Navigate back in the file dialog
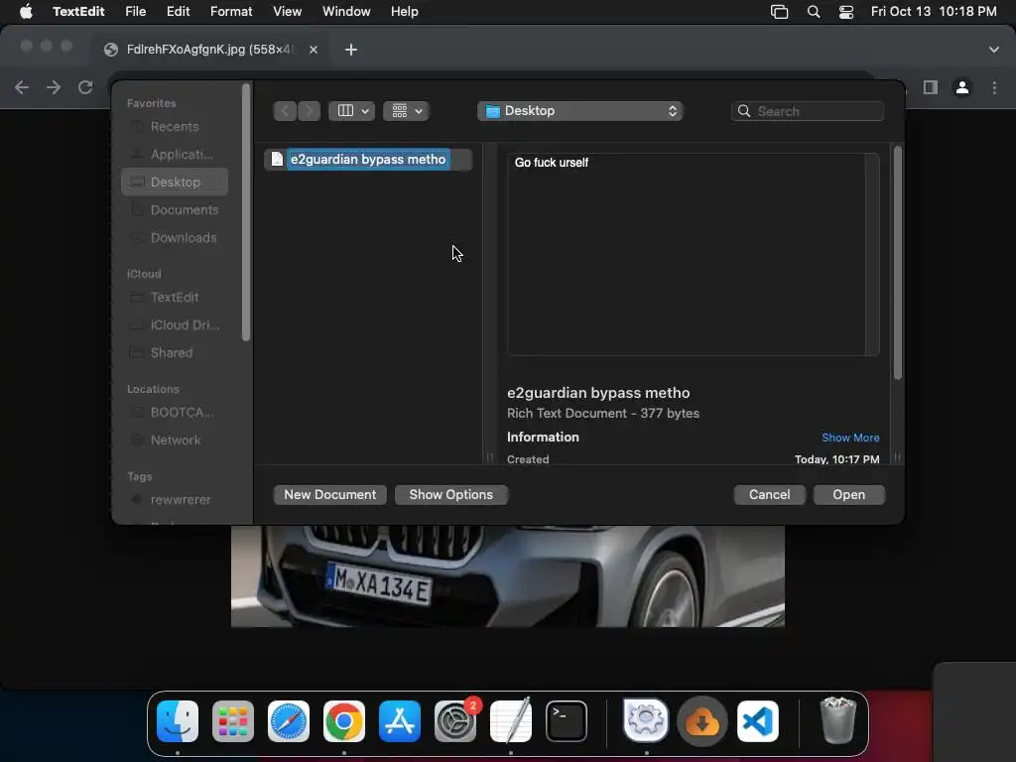 click(285, 111)
